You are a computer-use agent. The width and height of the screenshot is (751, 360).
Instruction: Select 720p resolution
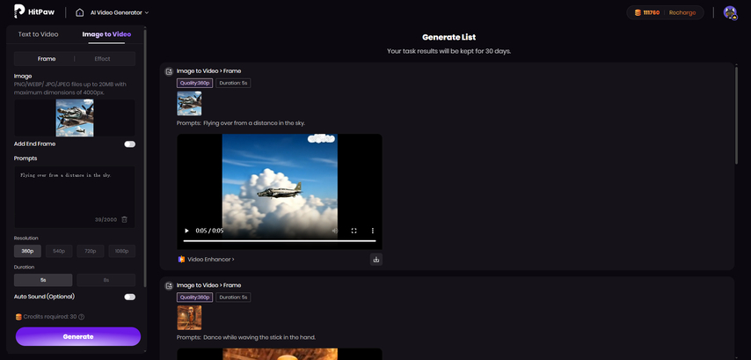[x=91, y=251]
